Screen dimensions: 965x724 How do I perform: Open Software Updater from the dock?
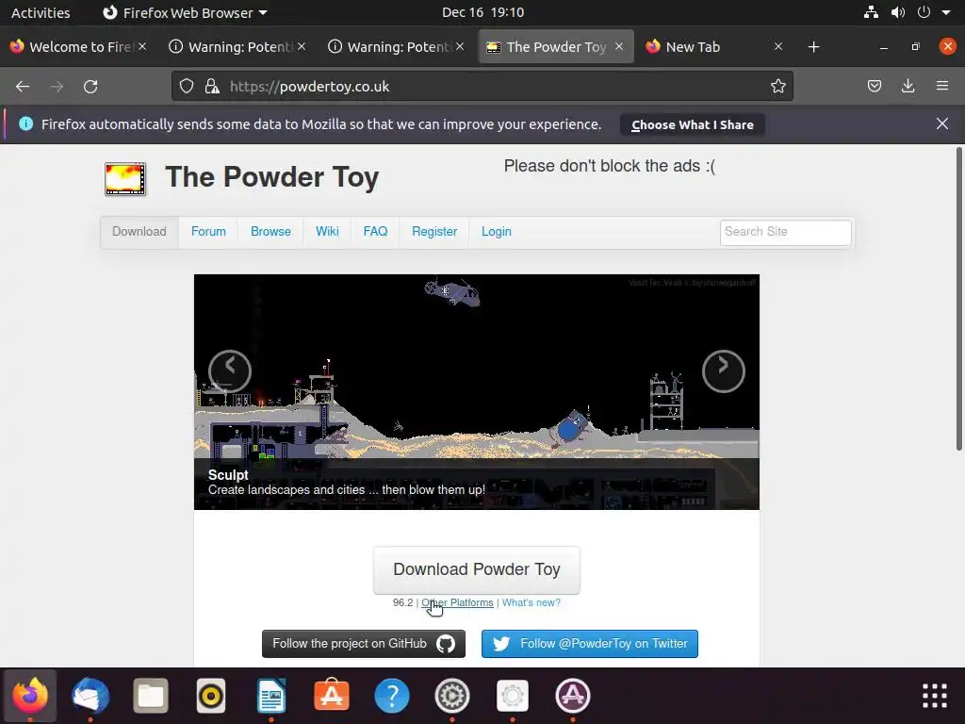573,697
